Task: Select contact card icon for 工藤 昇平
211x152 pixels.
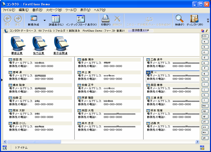Action: 148,60
